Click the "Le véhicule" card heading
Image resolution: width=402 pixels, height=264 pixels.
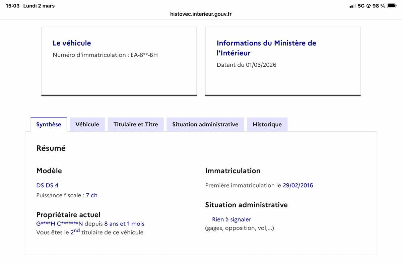point(72,43)
